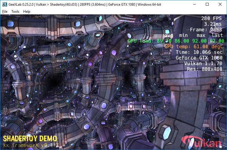This screenshot has height=150, width=227.
Task: Click the 'avg' column header
Action: (169, 35)
